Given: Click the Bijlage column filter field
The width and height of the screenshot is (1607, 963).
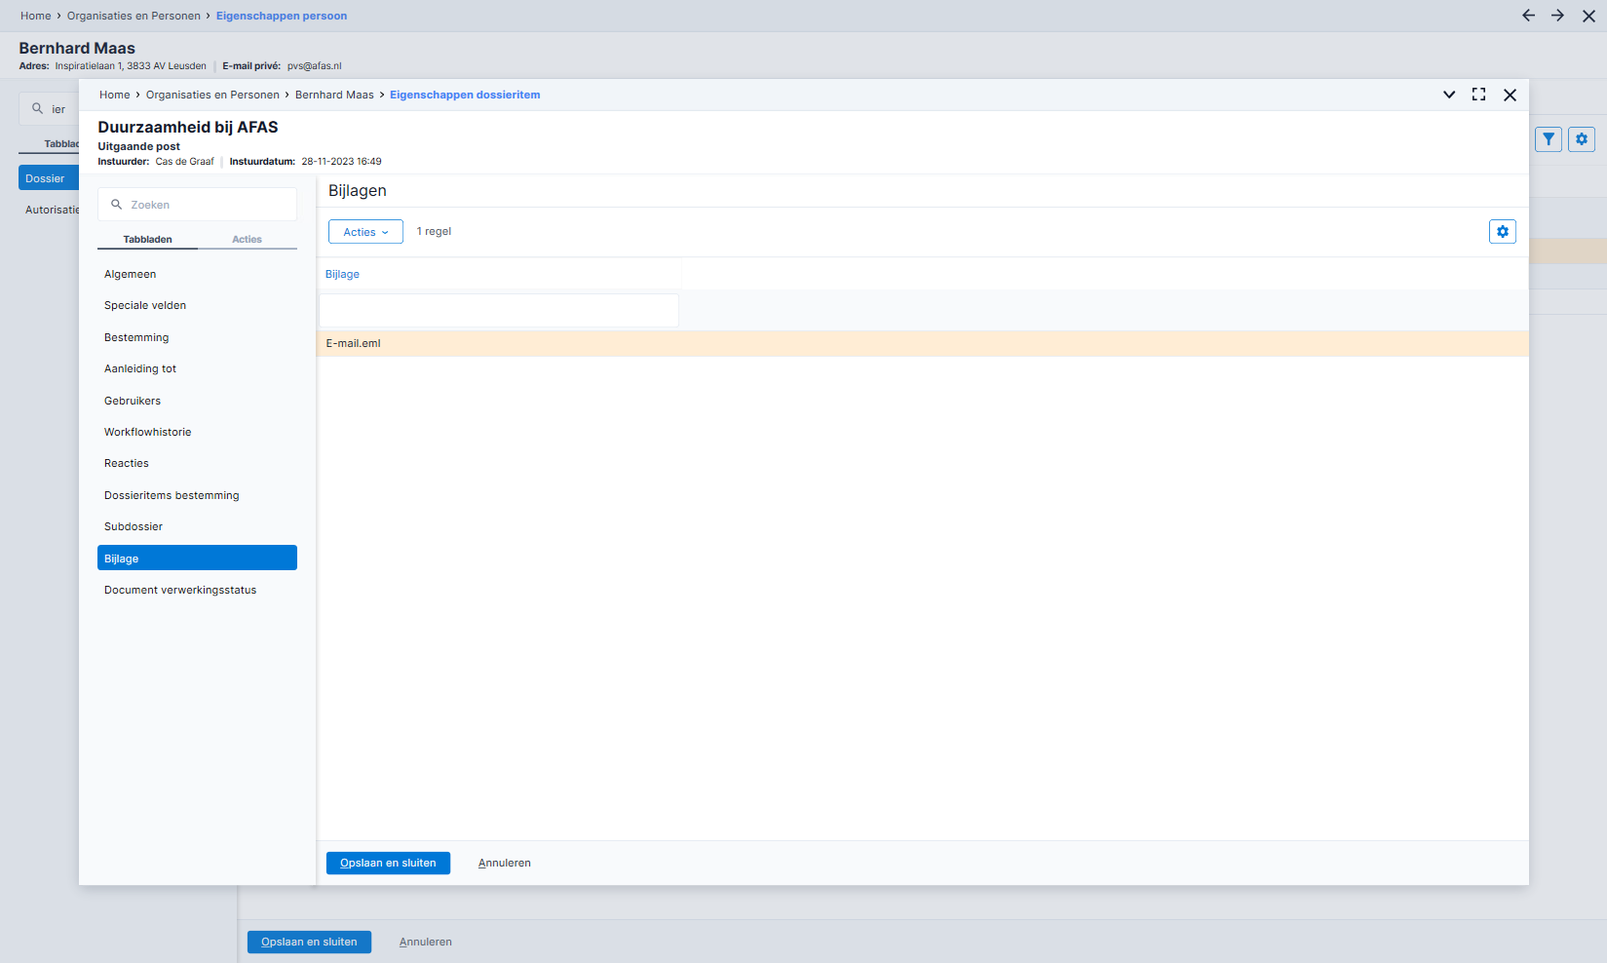Looking at the screenshot, I should click(x=498, y=310).
